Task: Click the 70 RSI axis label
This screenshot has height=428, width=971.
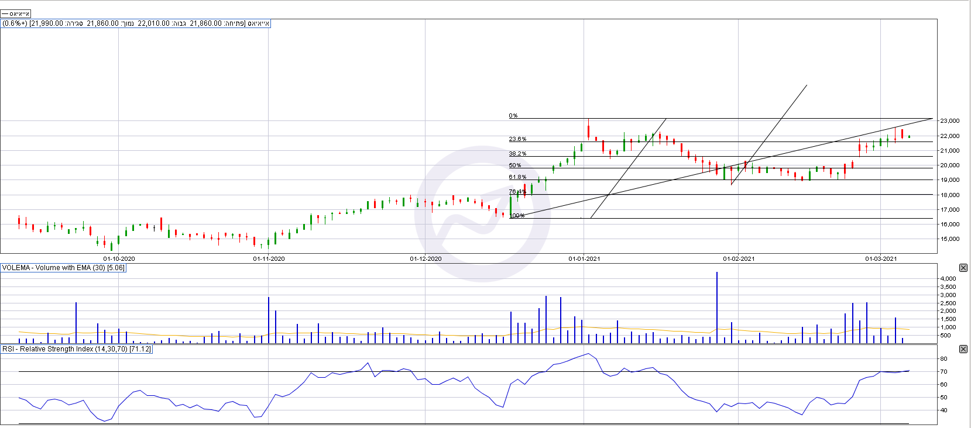Action: pyautogui.click(x=943, y=372)
